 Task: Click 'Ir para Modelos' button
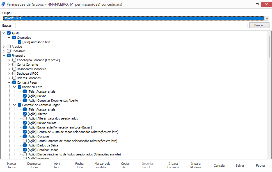point(196,166)
